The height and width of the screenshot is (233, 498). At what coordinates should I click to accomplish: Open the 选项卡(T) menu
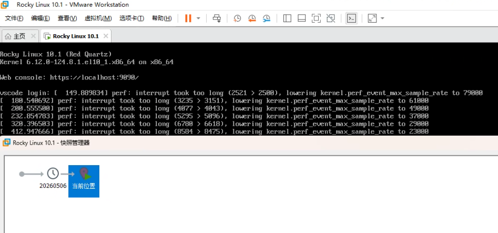pyautogui.click(x=132, y=18)
